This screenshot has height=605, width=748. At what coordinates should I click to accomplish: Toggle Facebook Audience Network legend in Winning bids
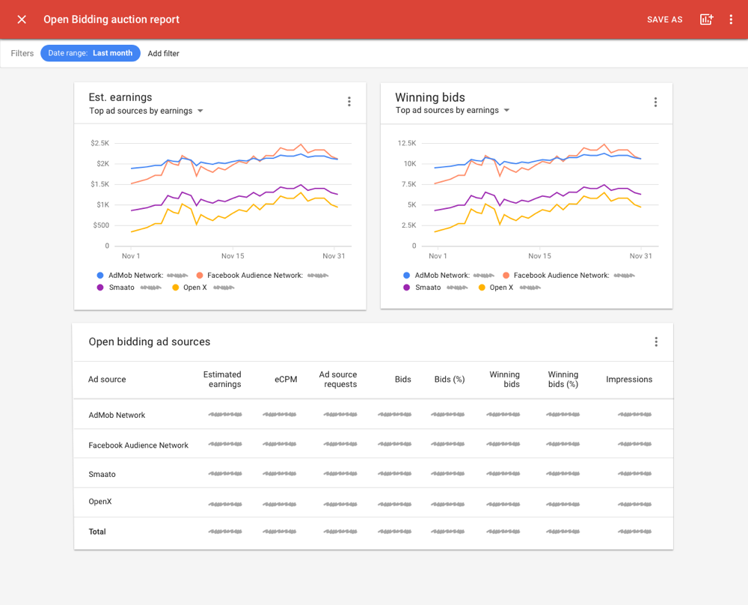coord(561,276)
